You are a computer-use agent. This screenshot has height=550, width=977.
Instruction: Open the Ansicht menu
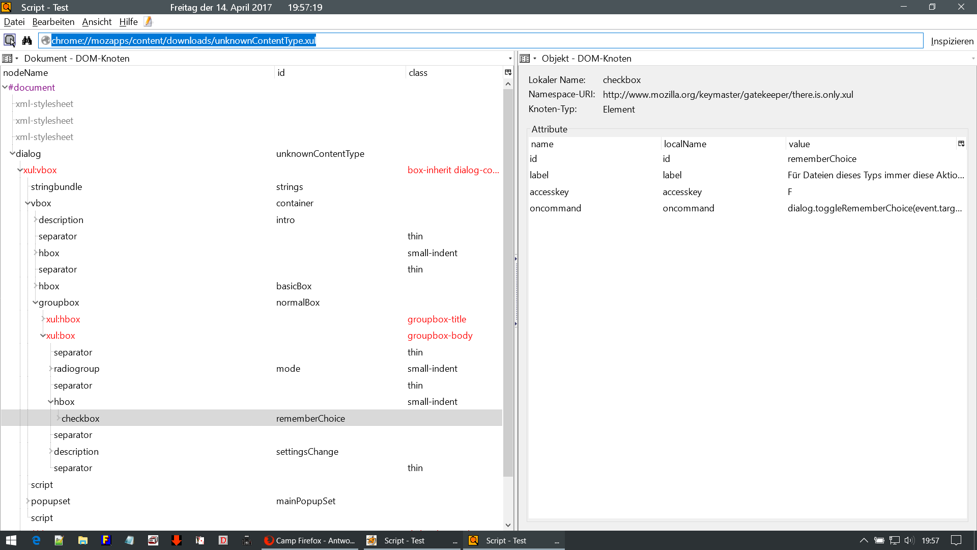click(97, 22)
